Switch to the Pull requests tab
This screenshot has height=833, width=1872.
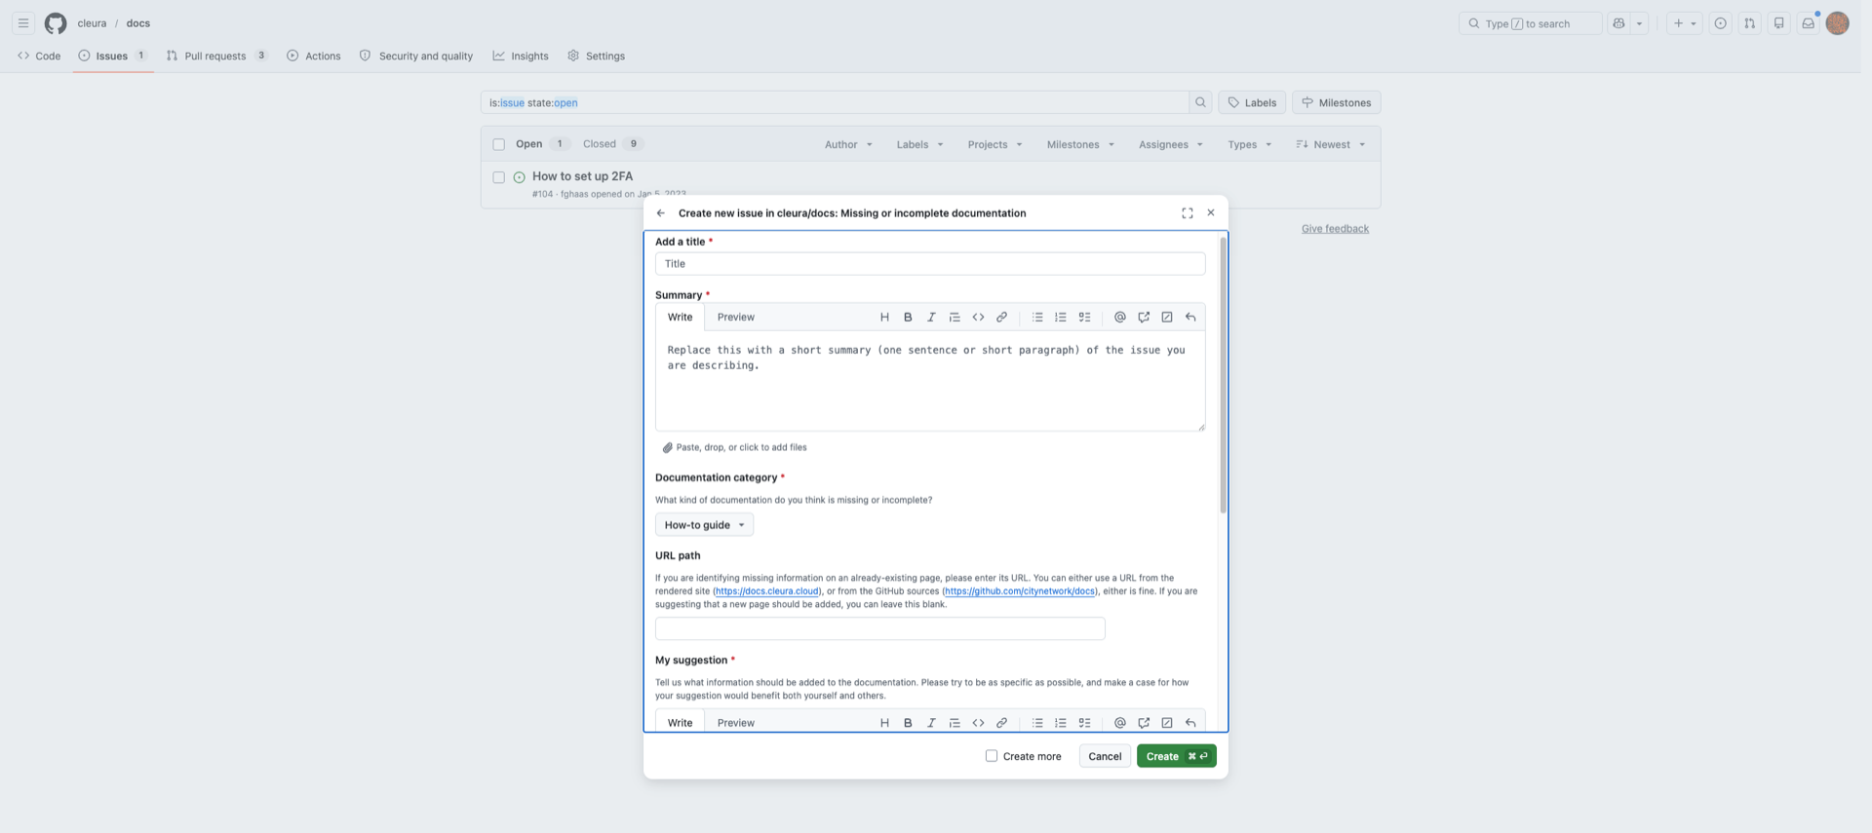pyautogui.click(x=217, y=56)
